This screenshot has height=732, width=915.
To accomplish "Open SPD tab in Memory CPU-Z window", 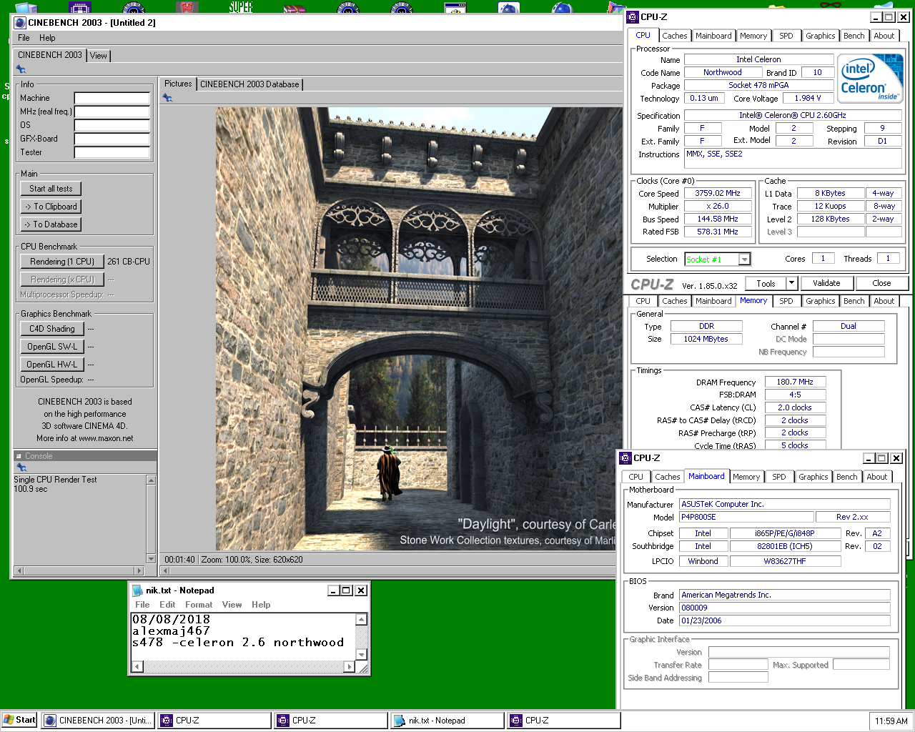I will (x=786, y=301).
